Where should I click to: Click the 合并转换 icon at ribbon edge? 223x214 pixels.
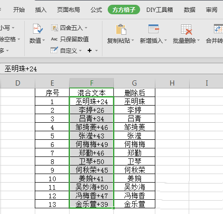point(219,29)
